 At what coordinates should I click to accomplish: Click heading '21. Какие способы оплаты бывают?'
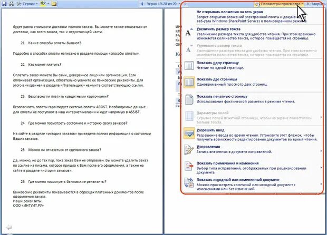[51, 43]
